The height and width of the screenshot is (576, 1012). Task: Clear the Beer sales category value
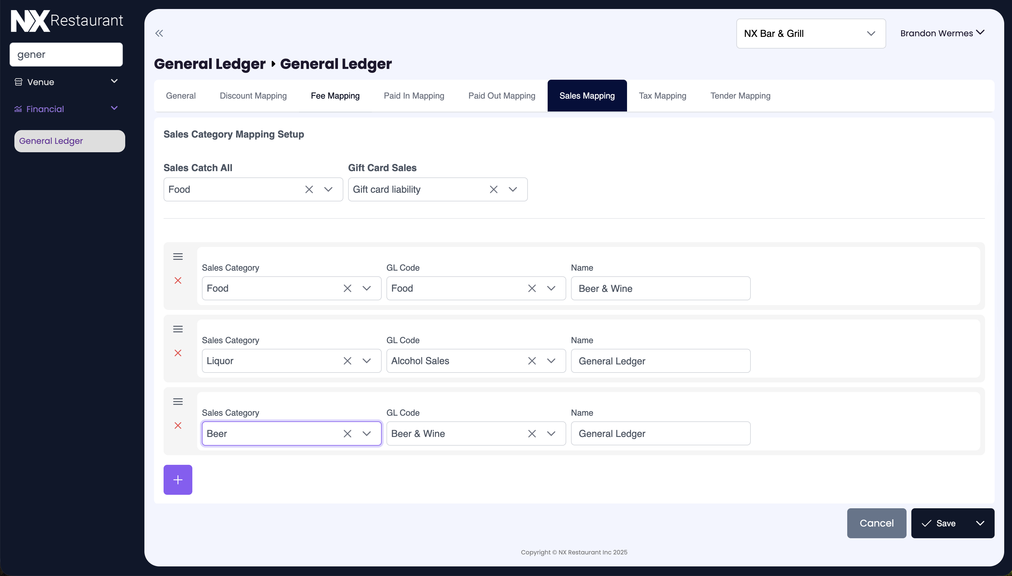[x=347, y=434]
